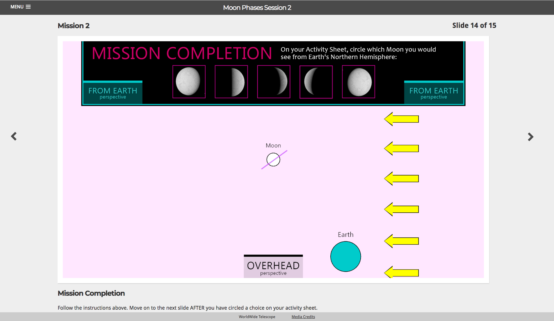Click the right FROM EARTH perspective label
Image resolution: width=554 pixels, height=321 pixels.
pos(433,93)
